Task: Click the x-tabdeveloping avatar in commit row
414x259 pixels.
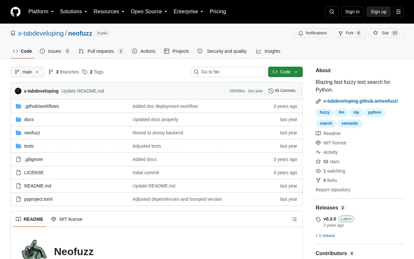Action: [x=18, y=91]
